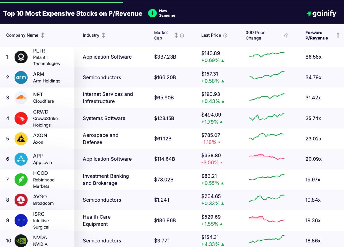
Task: Click PLTR ticker text
Action: click(x=39, y=51)
